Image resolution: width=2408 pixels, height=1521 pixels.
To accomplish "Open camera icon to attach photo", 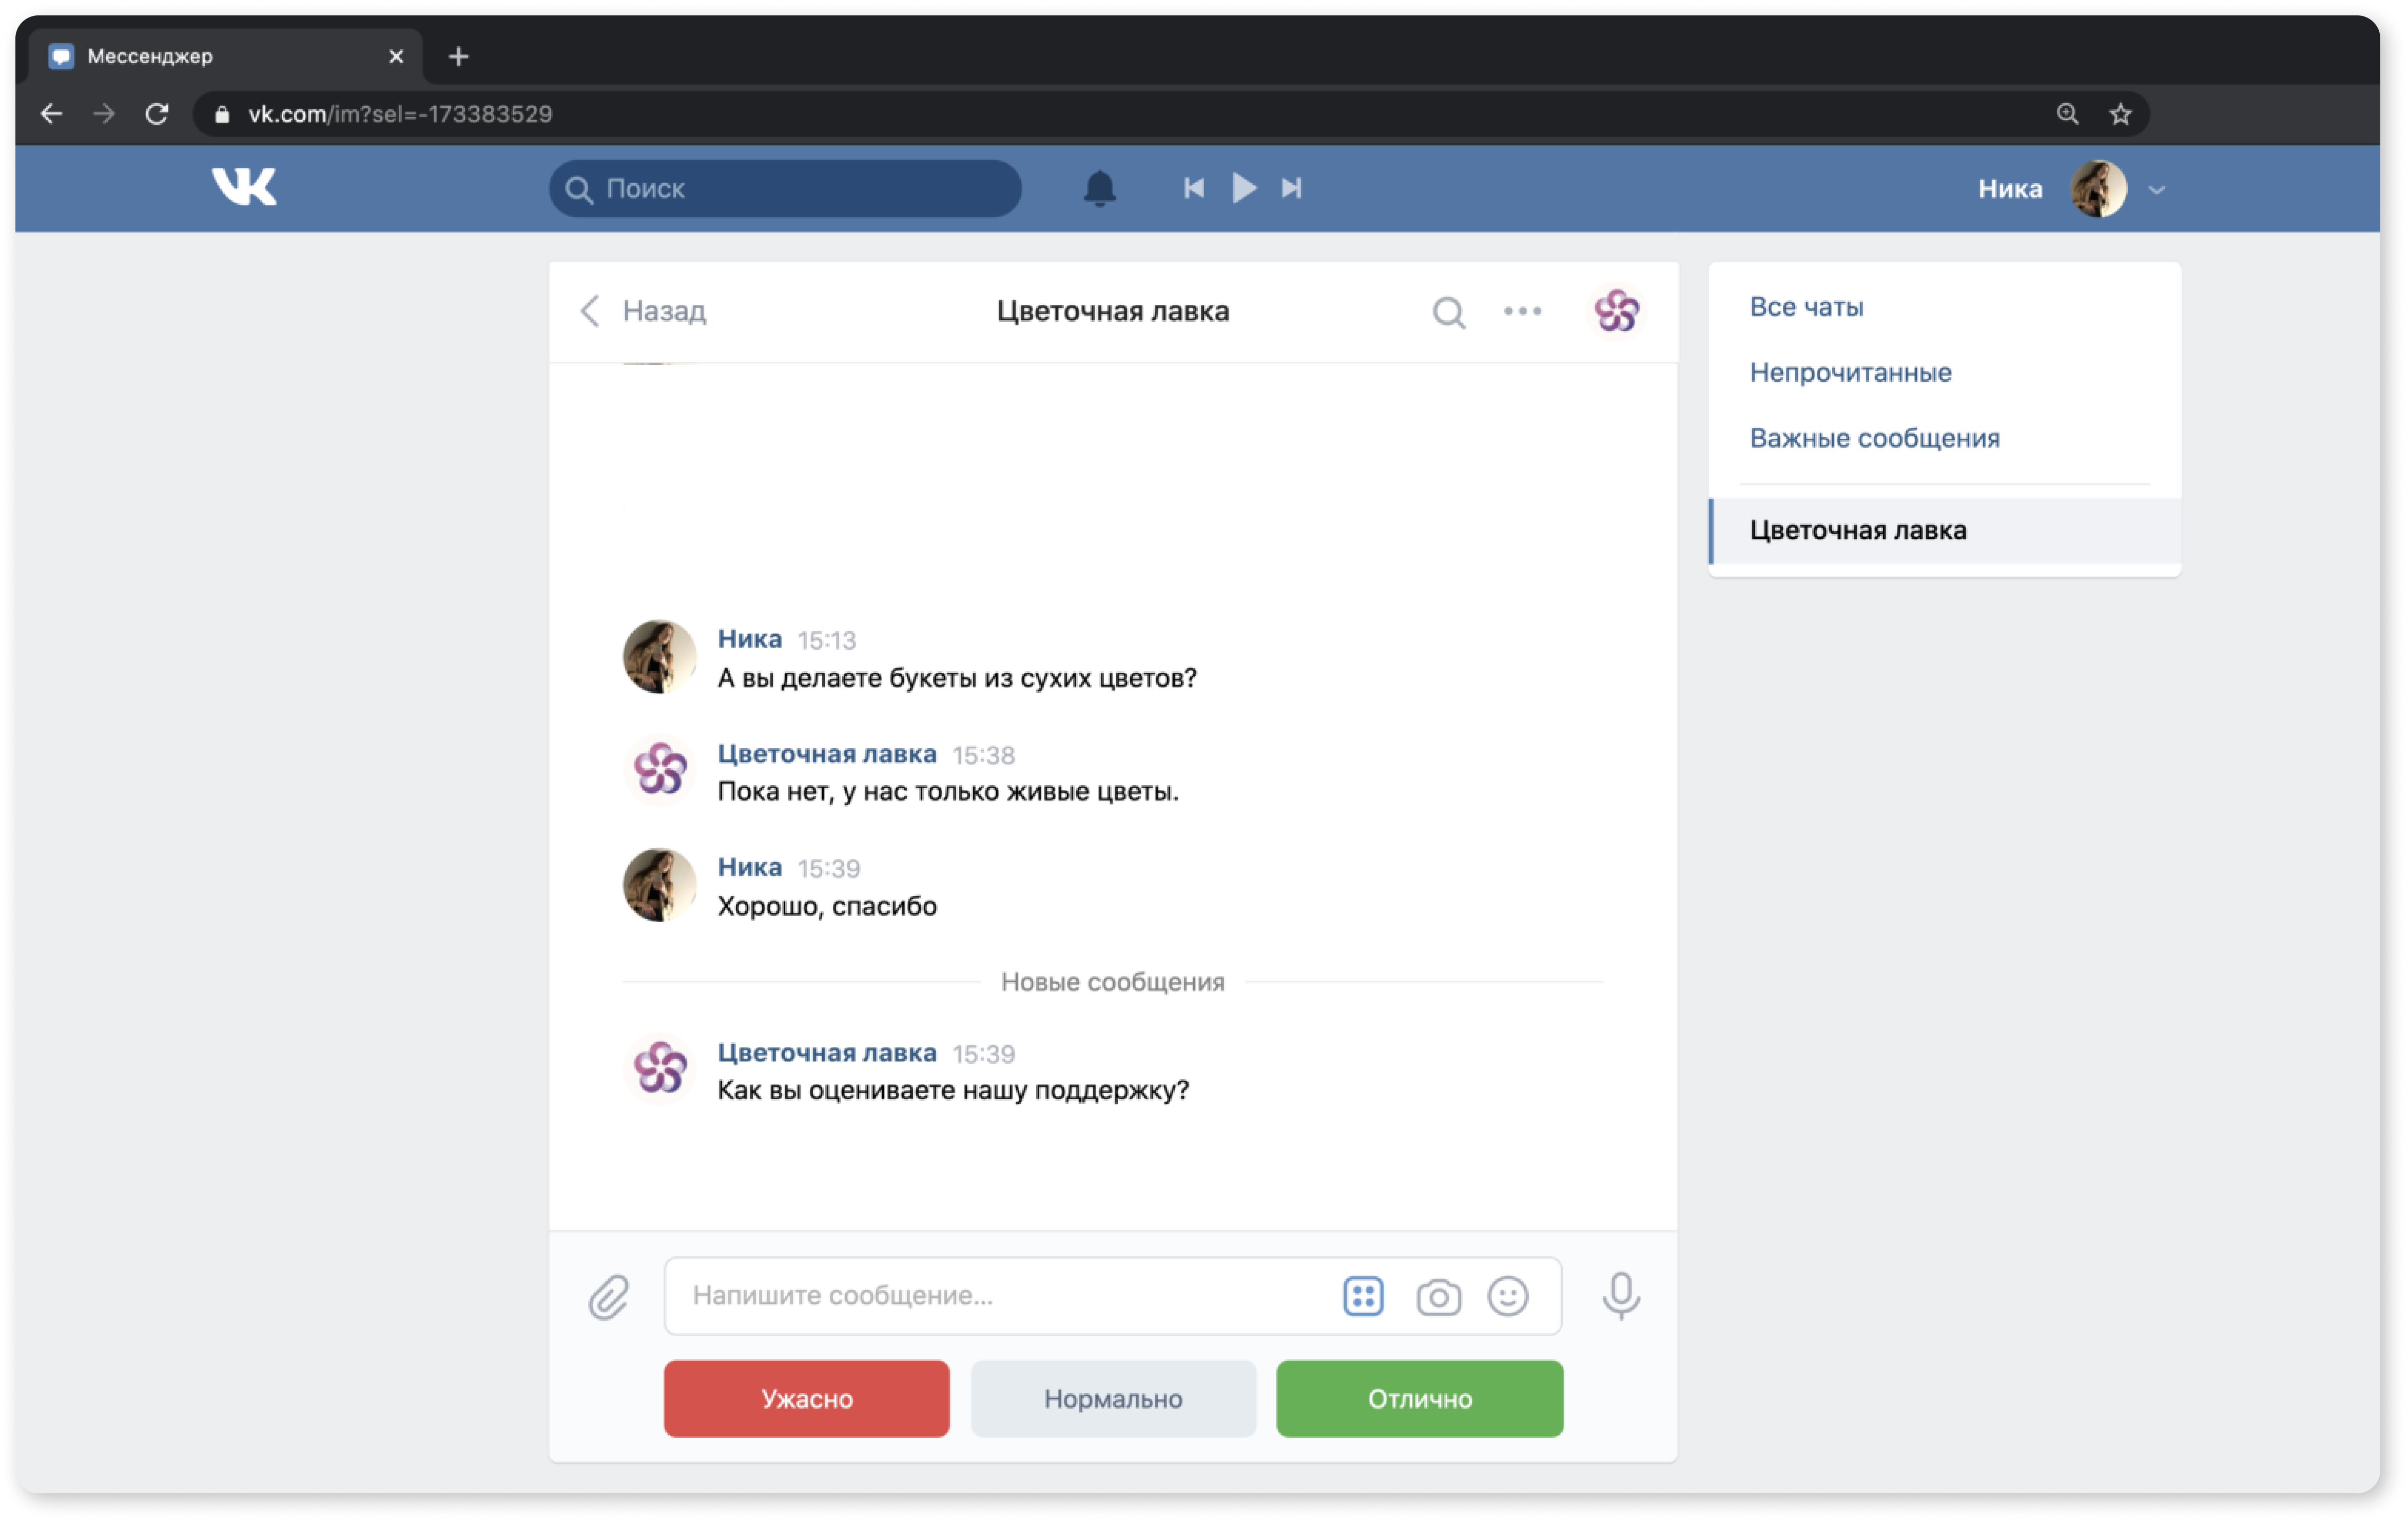I will (1438, 1297).
